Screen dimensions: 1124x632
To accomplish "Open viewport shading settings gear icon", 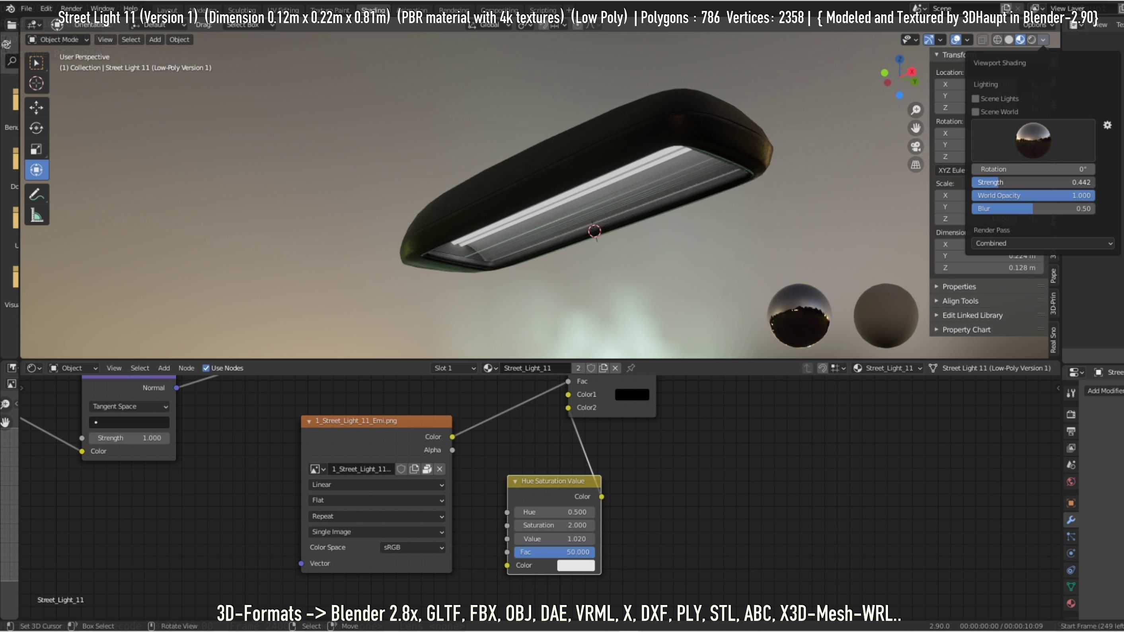I will pyautogui.click(x=1107, y=126).
